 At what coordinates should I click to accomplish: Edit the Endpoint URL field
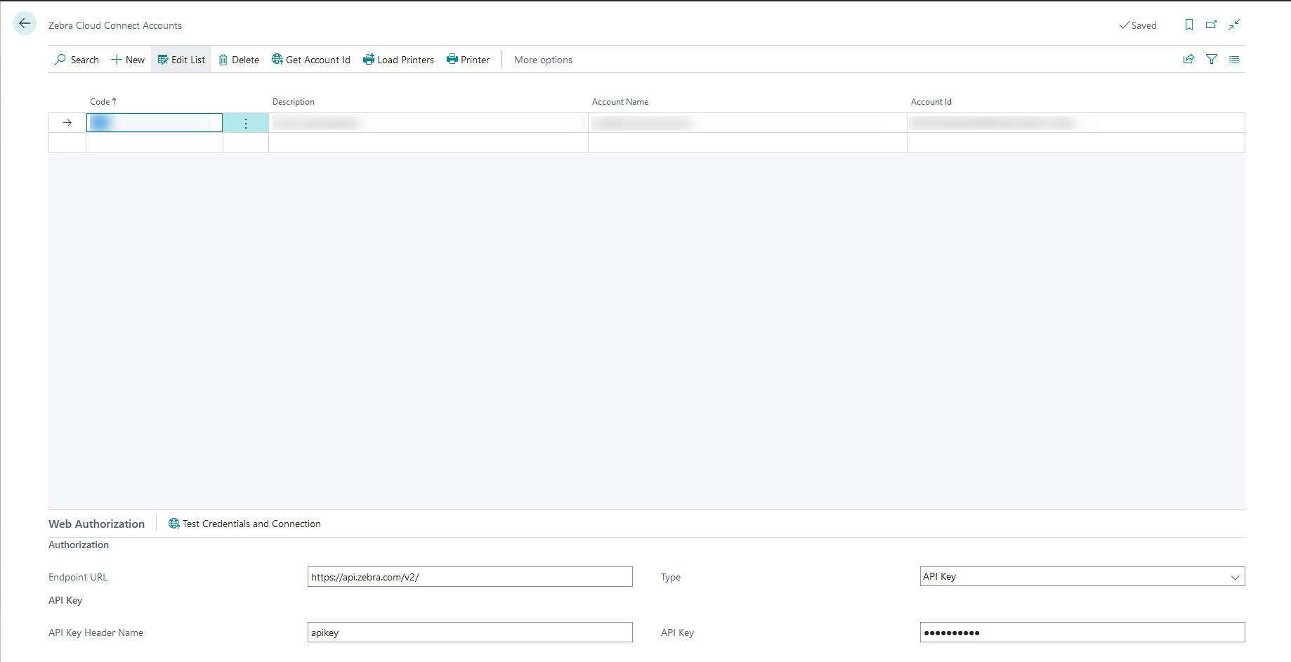click(x=470, y=577)
